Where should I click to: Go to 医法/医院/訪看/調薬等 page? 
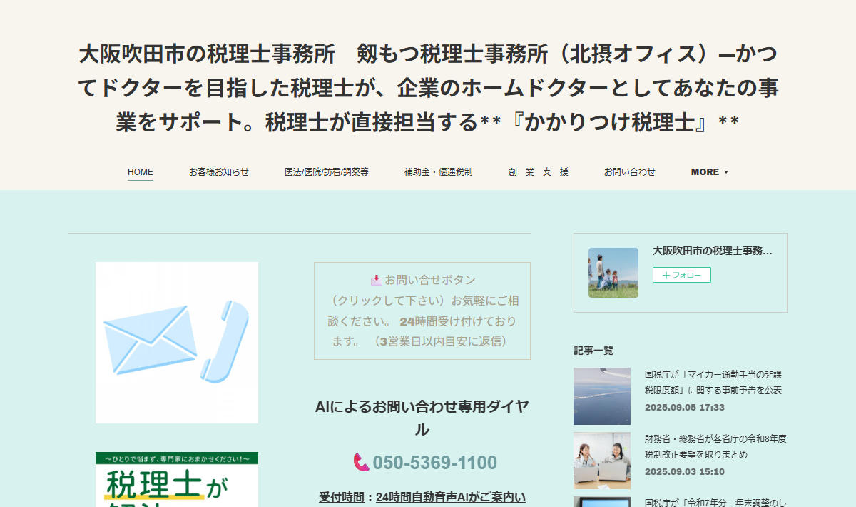tap(327, 172)
